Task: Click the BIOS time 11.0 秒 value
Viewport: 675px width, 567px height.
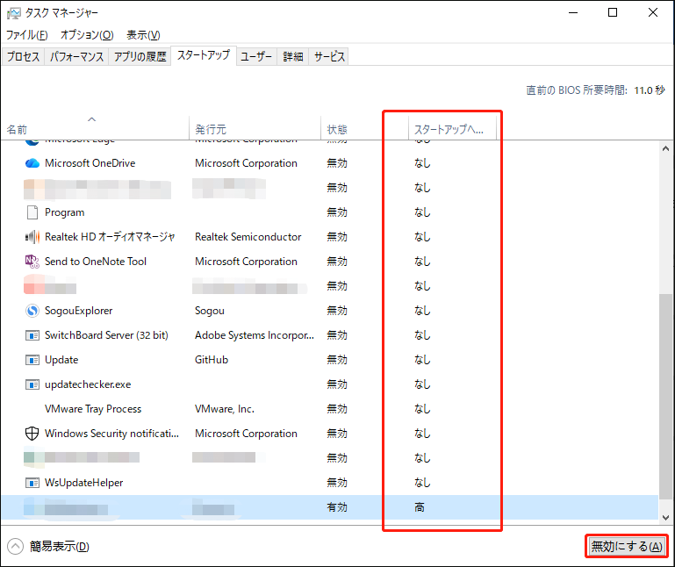Action: [x=650, y=90]
